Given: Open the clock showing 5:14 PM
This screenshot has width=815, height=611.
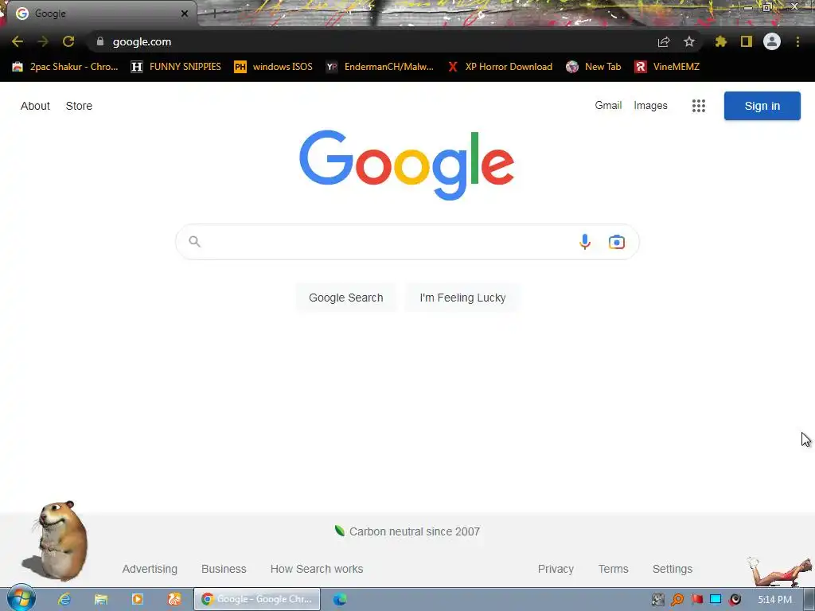Looking at the screenshot, I should [774, 600].
